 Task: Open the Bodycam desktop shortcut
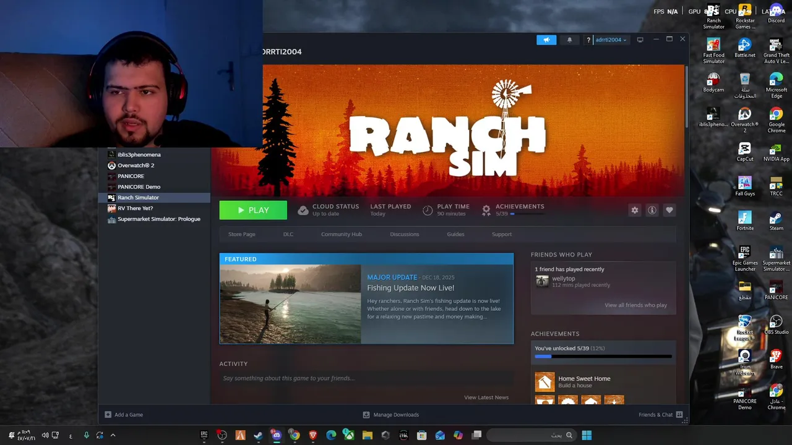(713, 83)
